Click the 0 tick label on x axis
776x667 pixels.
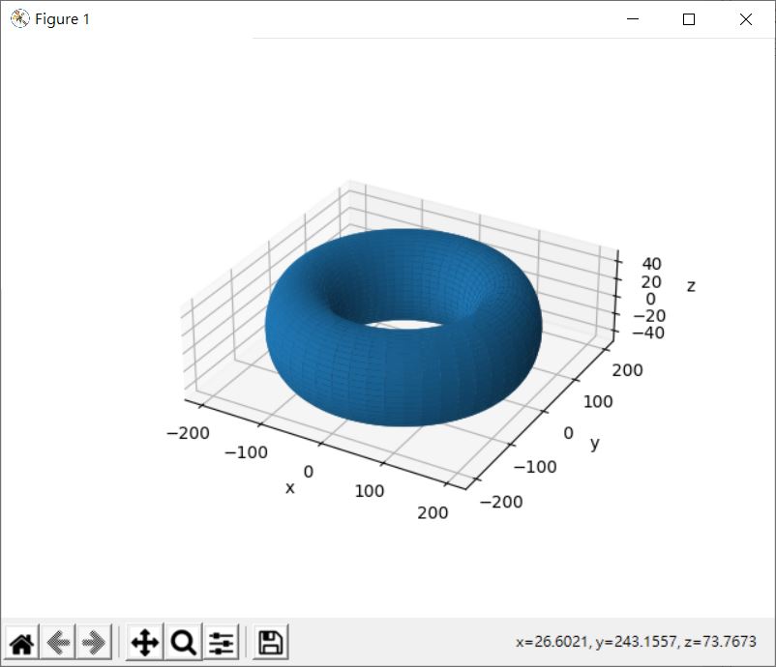[309, 472]
